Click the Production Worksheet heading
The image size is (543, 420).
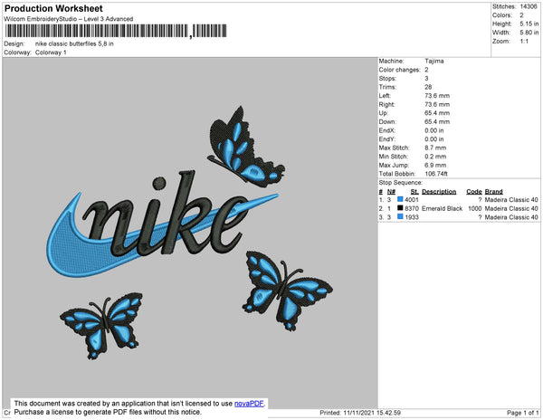click(x=53, y=8)
